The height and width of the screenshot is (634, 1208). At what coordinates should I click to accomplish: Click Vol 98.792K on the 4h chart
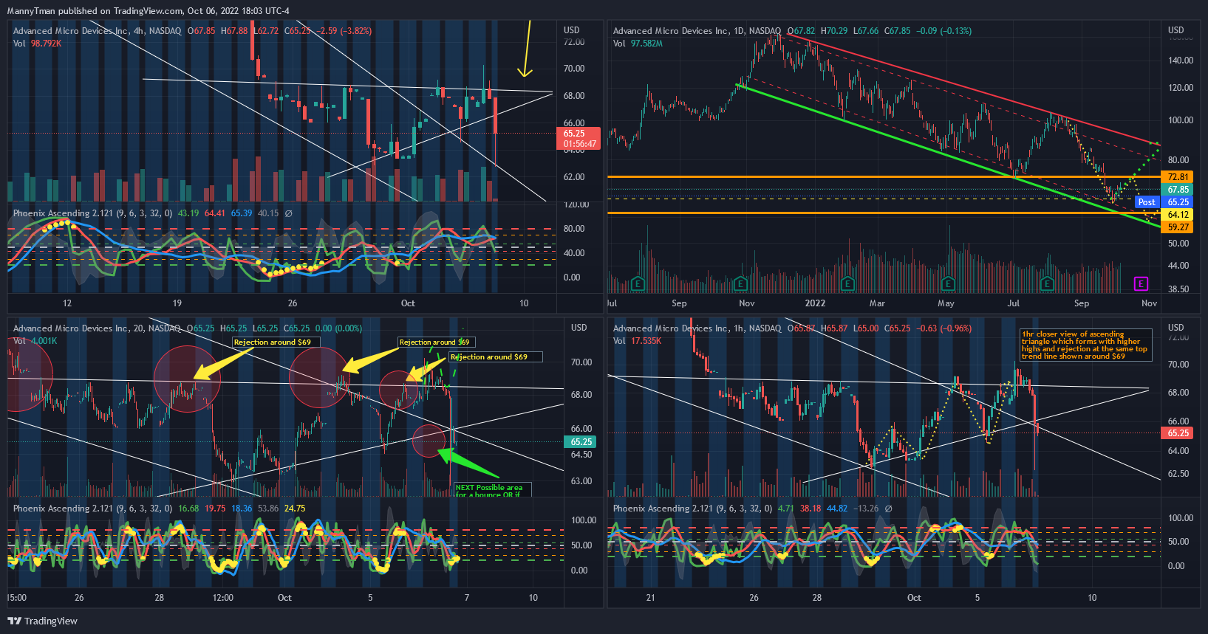37,44
